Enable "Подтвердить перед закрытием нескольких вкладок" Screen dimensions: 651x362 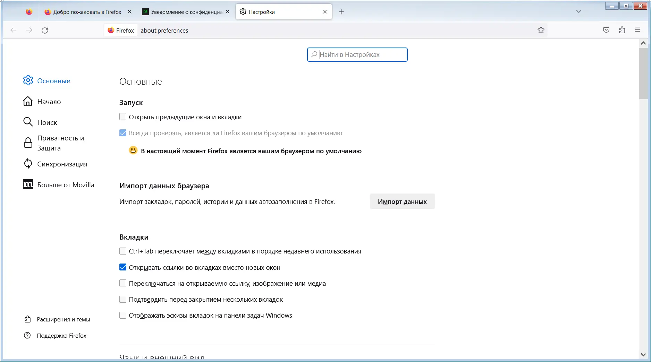[x=123, y=299]
